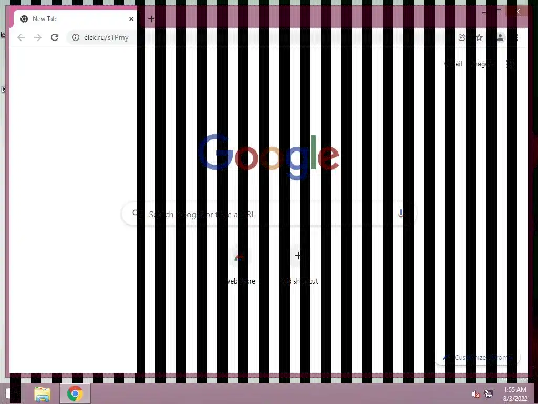View site information icon next to clck.ru
The height and width of the screenshot is (404, 538).
[x=76, y=37]
